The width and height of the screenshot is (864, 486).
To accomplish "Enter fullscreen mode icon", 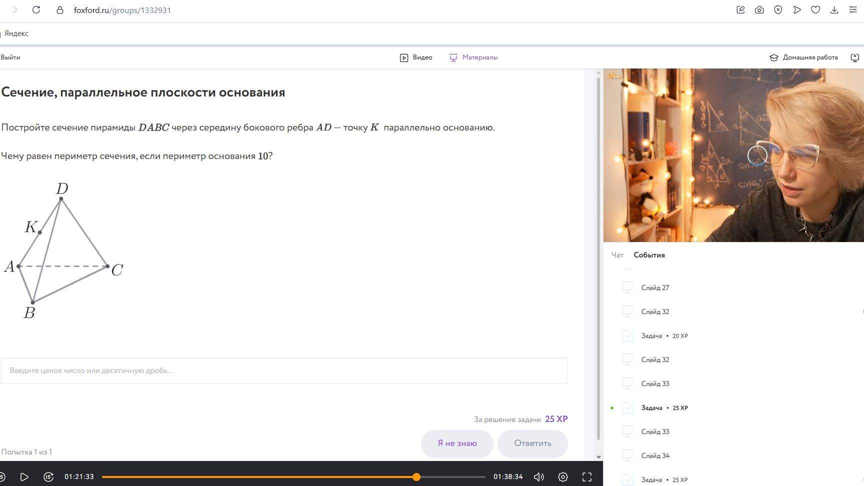I will (x=587, y=477).
